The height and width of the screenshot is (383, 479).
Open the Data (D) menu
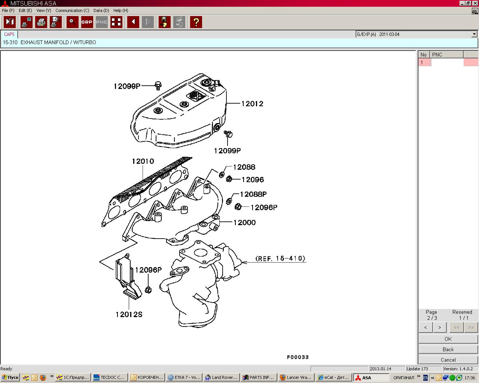101,10
